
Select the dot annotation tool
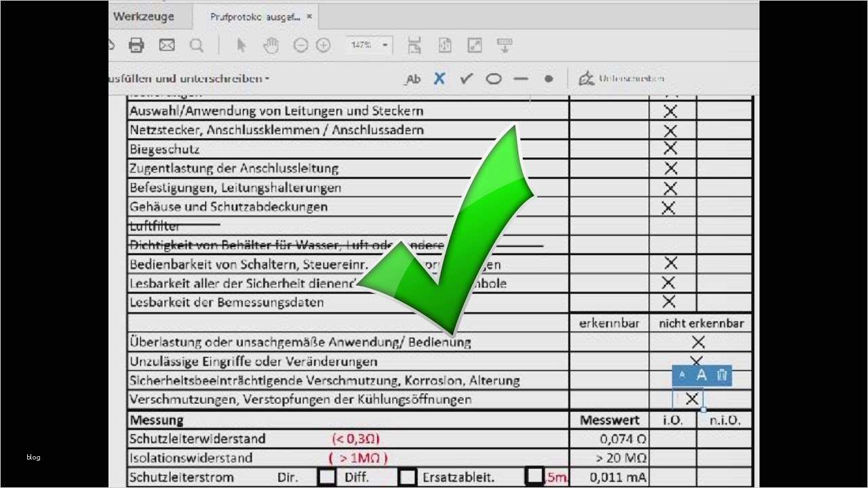547,79
